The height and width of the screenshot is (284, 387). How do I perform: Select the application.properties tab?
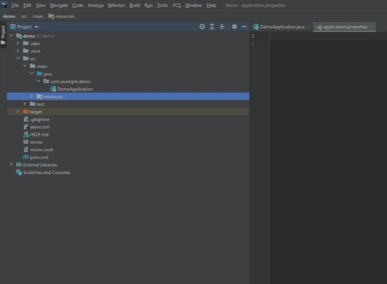[x=345, y=27]
